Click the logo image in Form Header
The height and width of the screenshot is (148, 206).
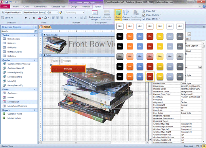coord(55,45)
